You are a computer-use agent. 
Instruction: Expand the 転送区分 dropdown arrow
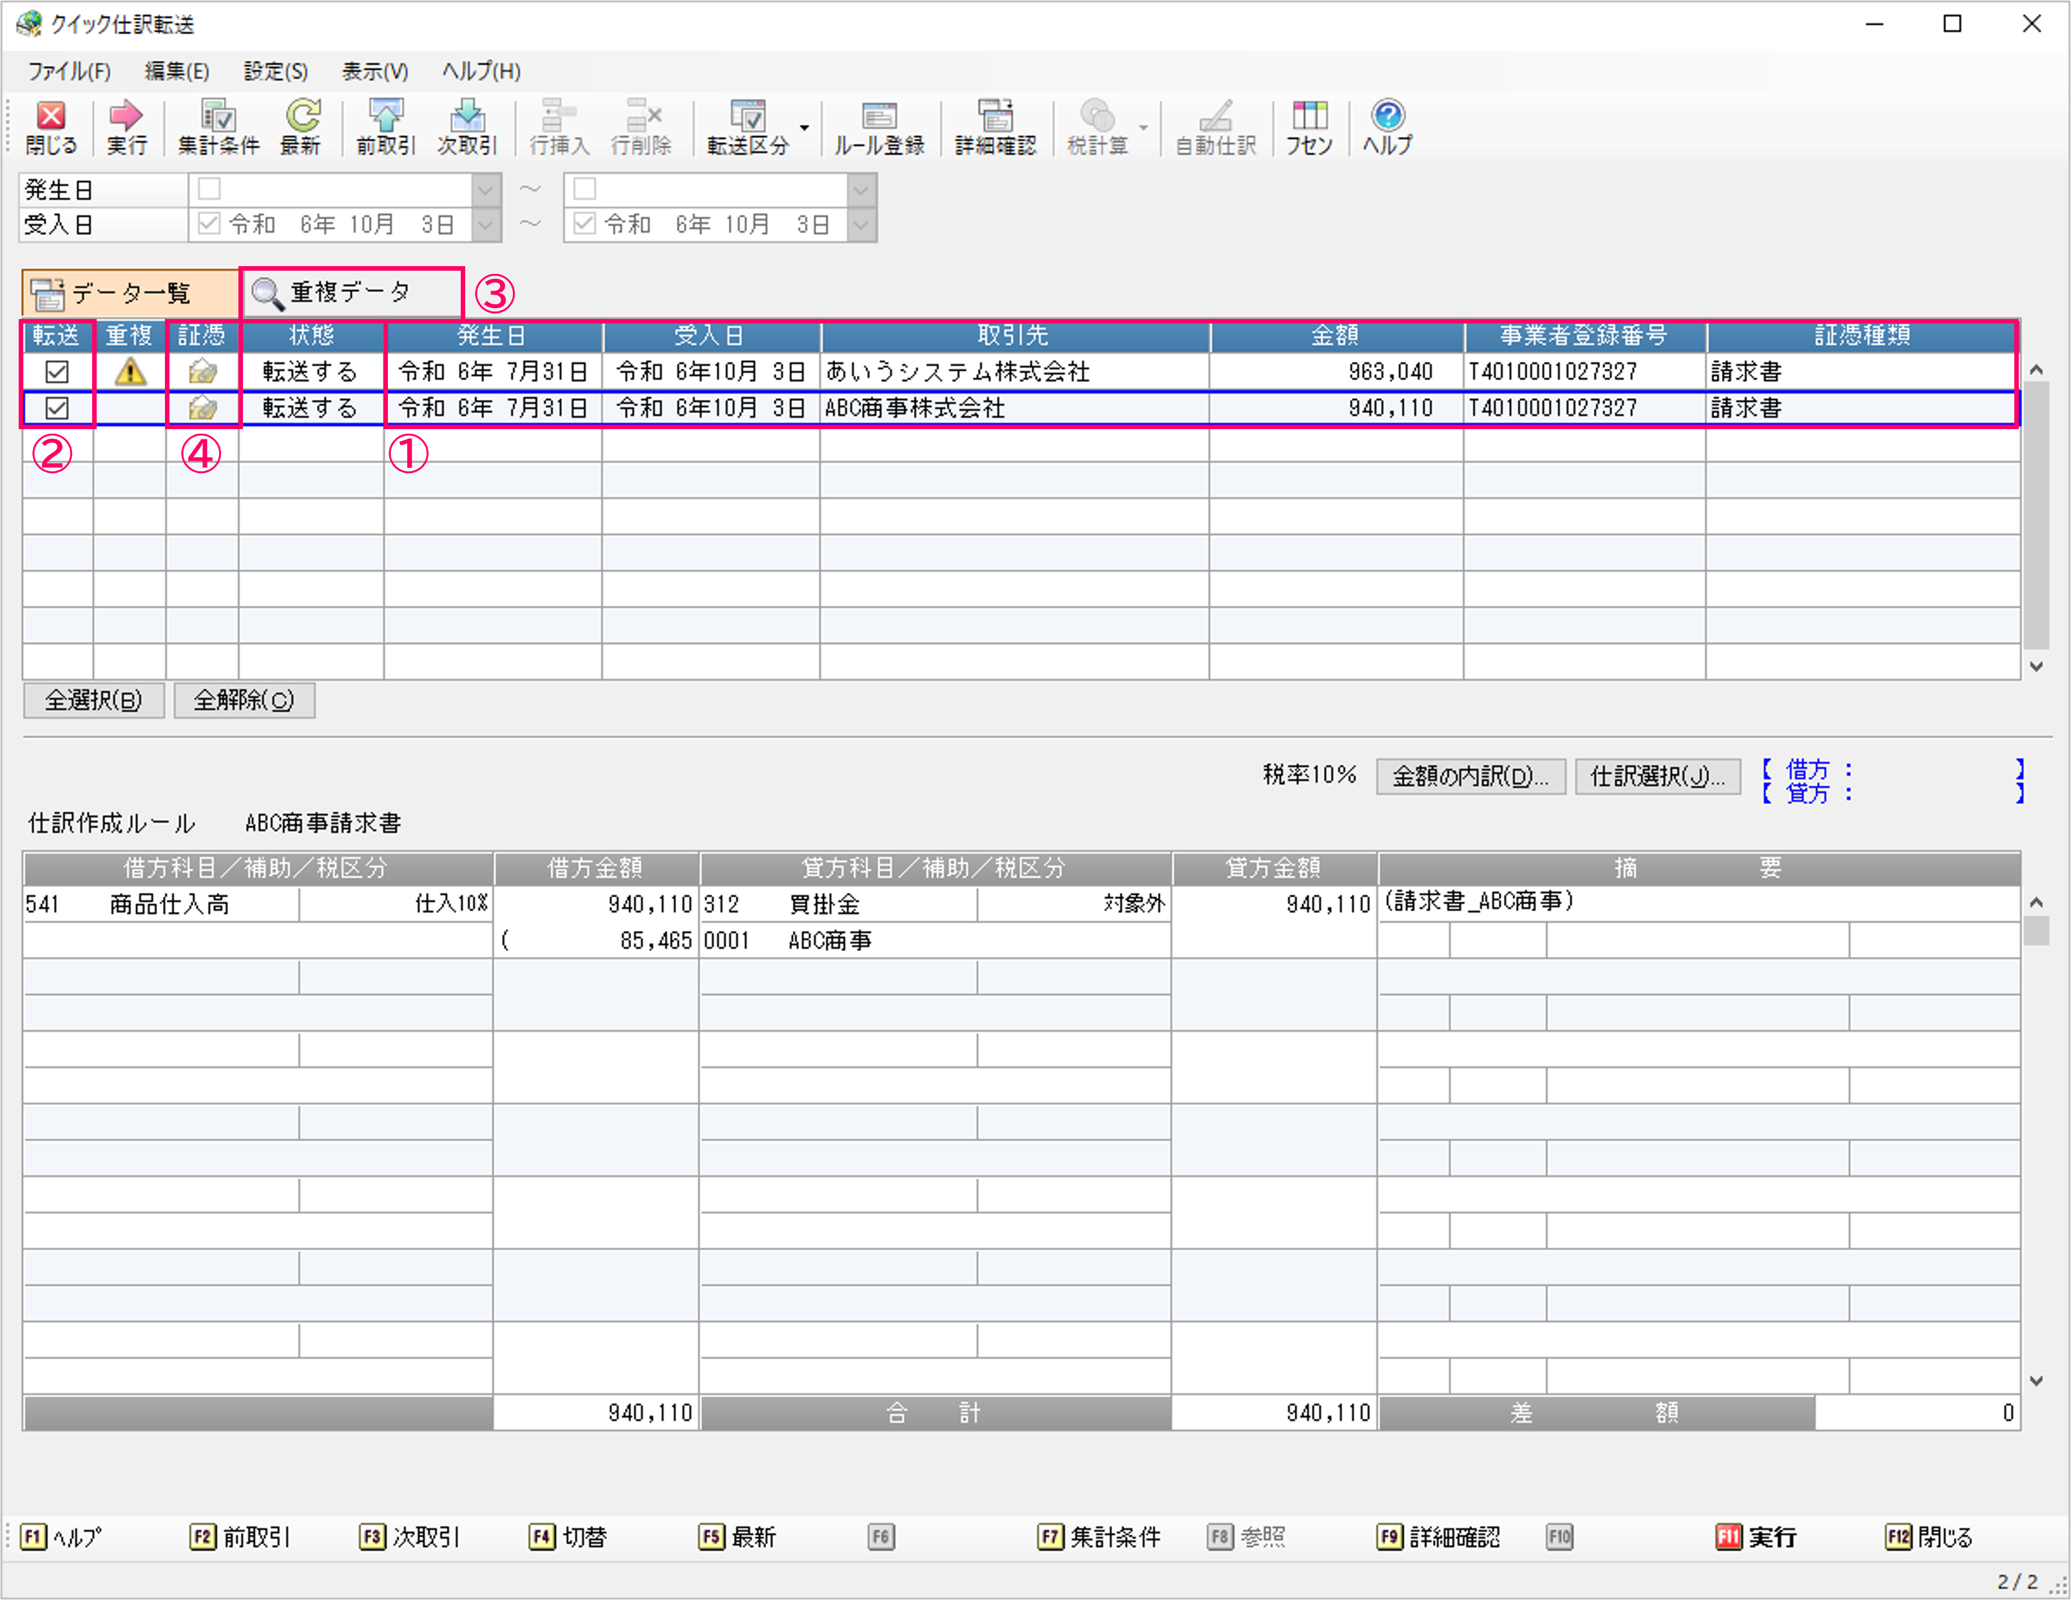804,127
